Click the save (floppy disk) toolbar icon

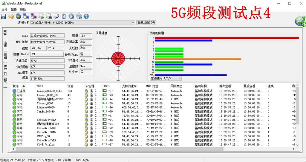[x=3, y=16]
